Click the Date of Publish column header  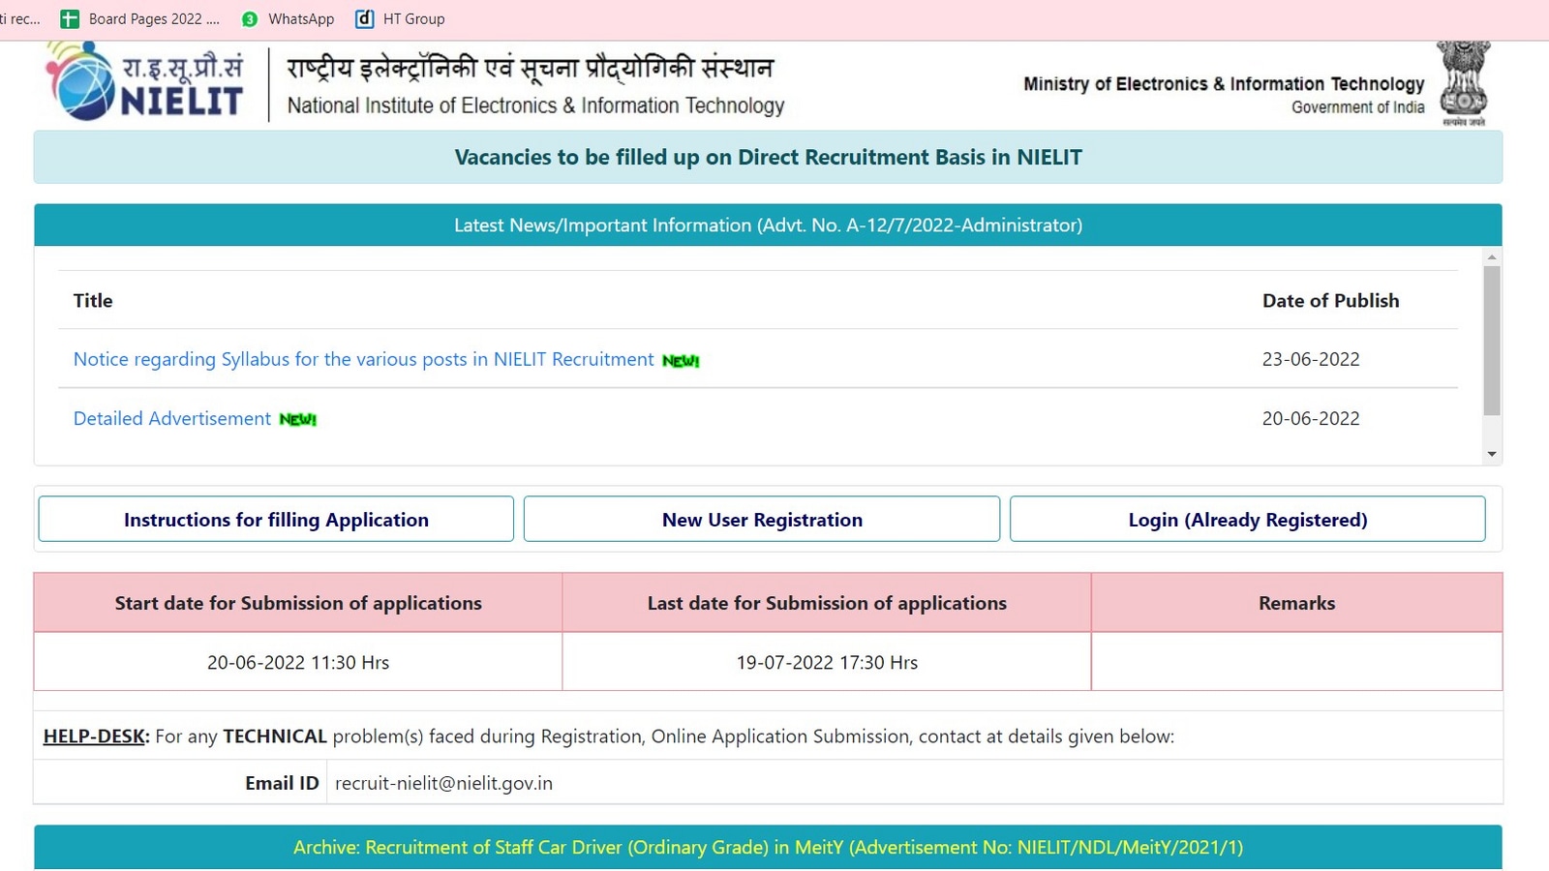pos(1330,300)
